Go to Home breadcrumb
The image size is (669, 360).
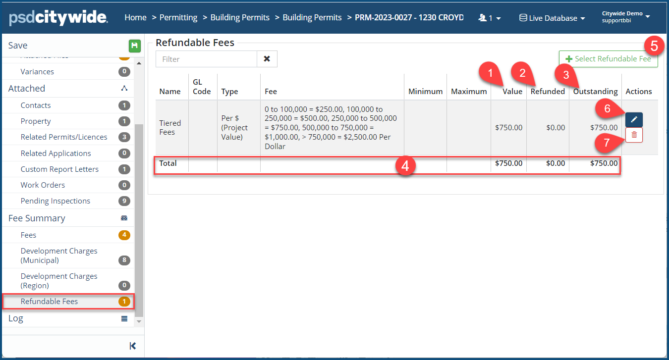point(135,17)
